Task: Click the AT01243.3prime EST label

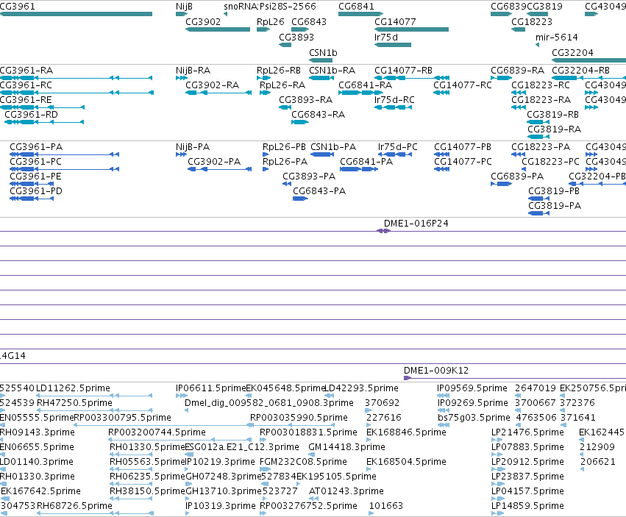Action: [346, 491]
